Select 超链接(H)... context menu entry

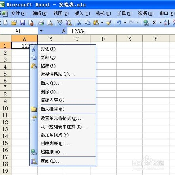(62, 152)
